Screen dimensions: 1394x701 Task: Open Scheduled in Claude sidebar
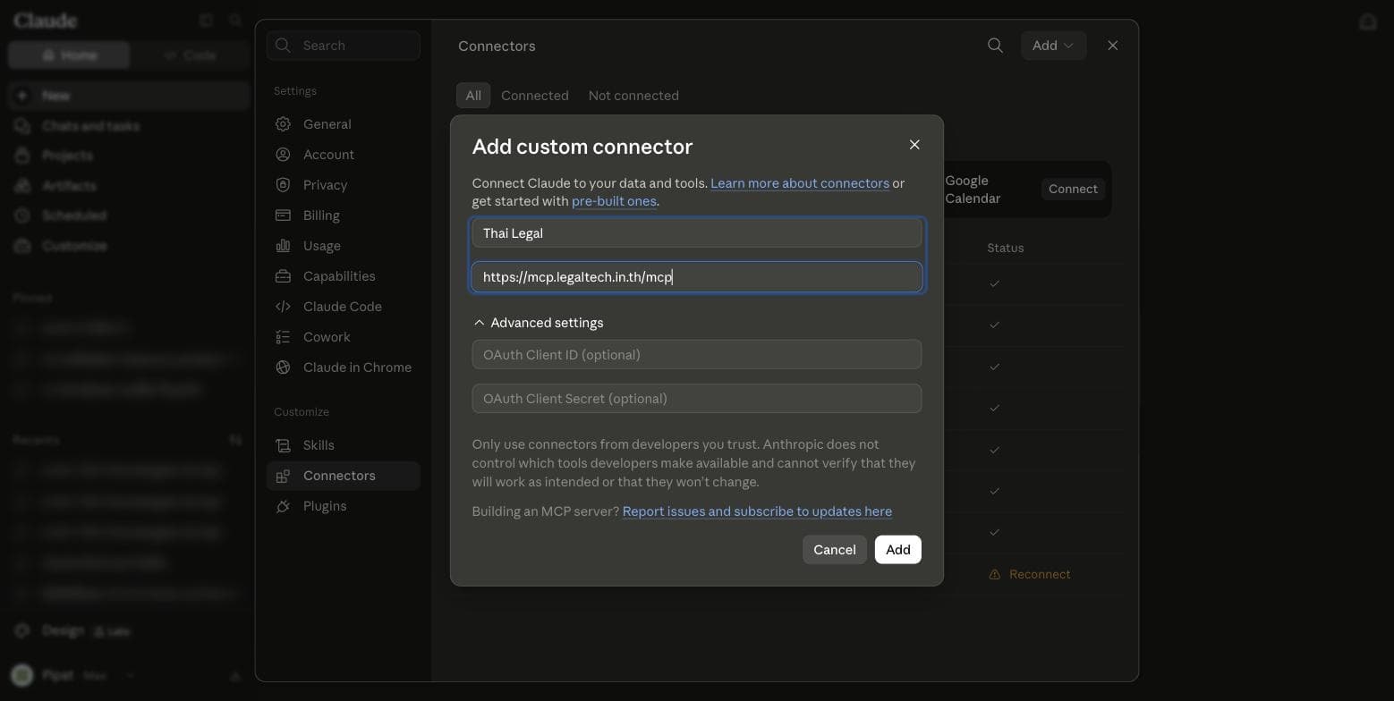click(129, 215)
